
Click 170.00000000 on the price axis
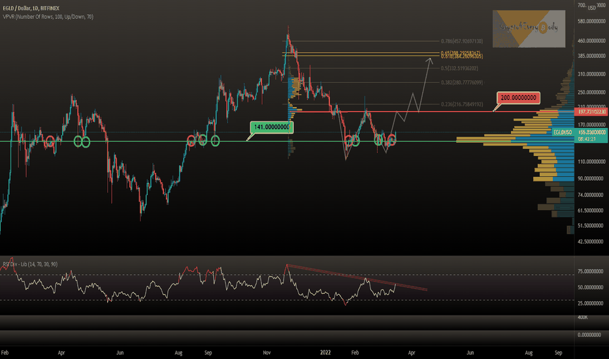click(591, 125)
